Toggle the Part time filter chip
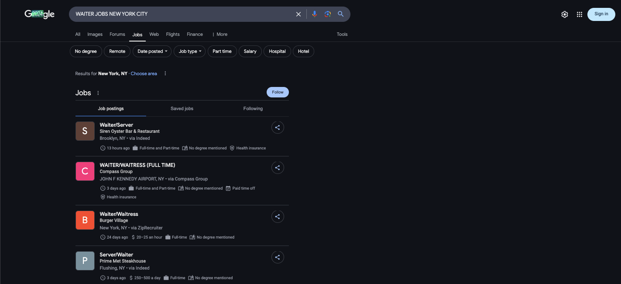The width and height of the screenshot is (621, 284). [x=222, y=52]
